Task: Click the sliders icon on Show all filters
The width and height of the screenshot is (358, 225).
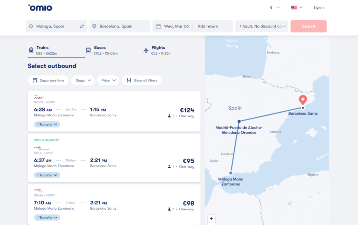Action: [x=129, y=80]
